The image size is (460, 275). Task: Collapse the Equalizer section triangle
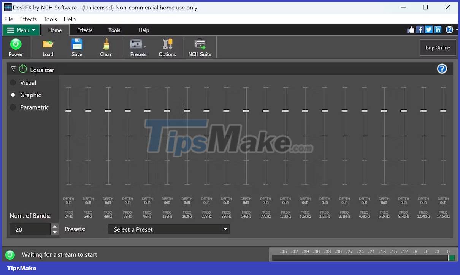pos(13,69)
